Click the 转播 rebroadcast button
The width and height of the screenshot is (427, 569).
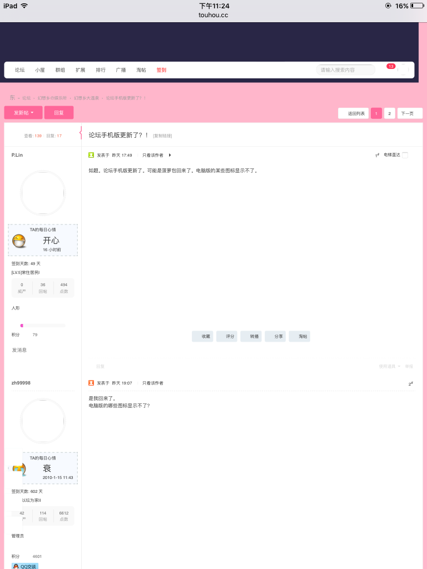tap(251, 336)
